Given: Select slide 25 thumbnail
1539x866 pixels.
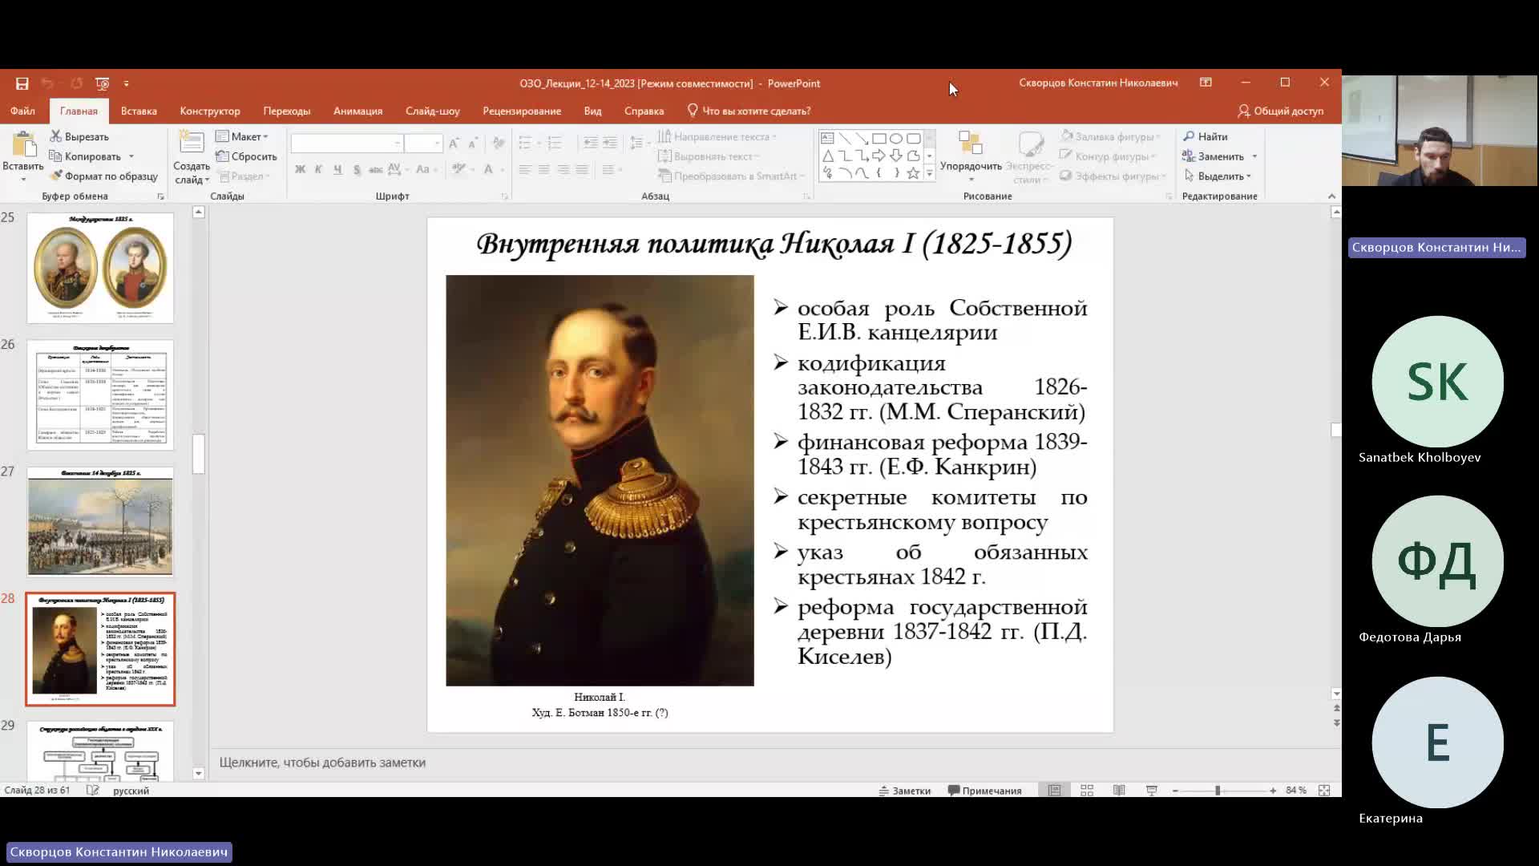Looking at the screenshot, I should point(100,268).
